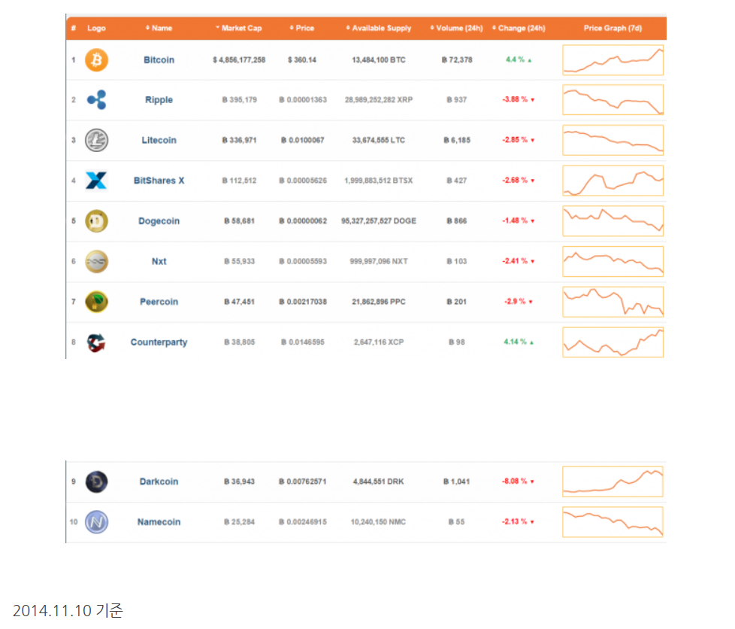
Task: Click the Dogecoin logo icon
Action: click(96, 220)
